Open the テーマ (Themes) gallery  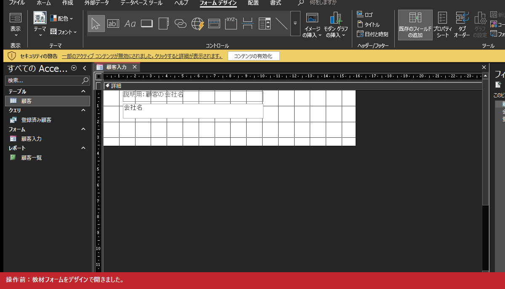point(40,25)
